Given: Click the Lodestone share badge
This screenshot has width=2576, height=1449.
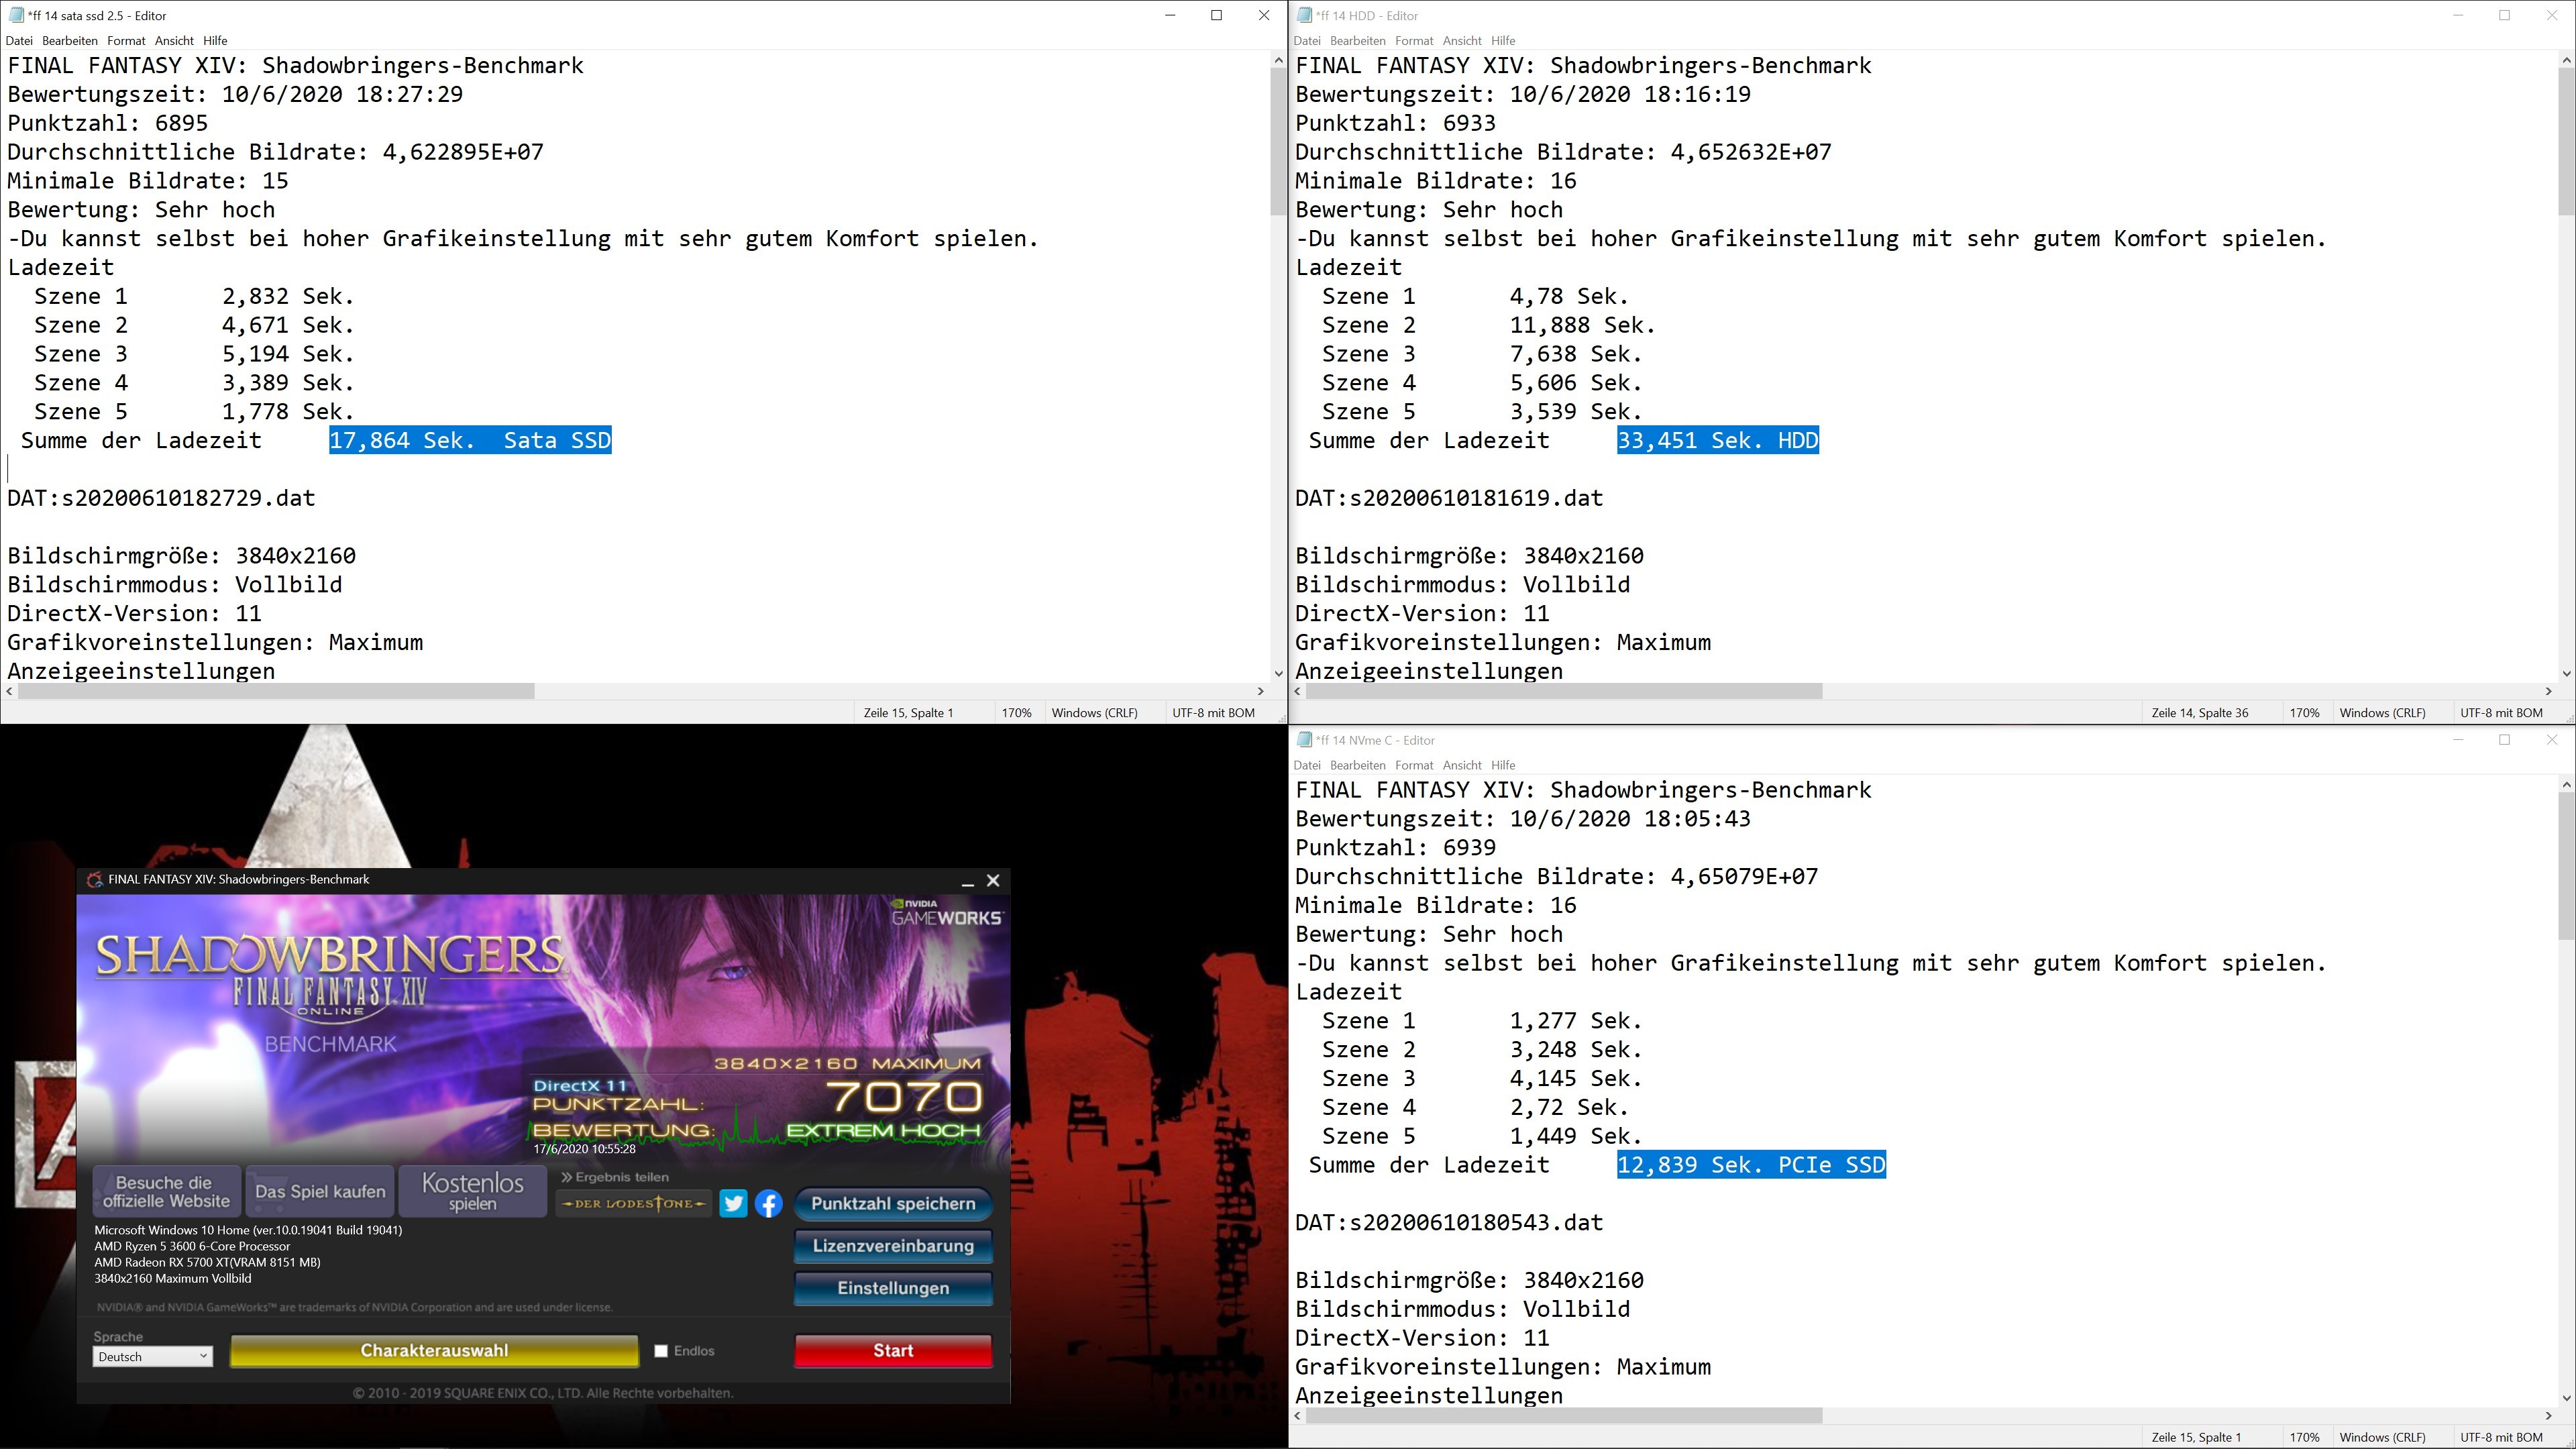Looking at the screenshot, I should [634, 1204].
